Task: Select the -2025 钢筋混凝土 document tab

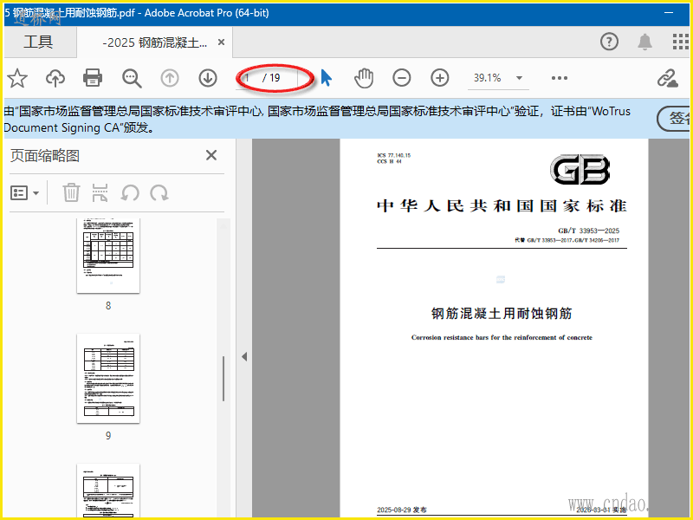Action: tap(154, 42)
